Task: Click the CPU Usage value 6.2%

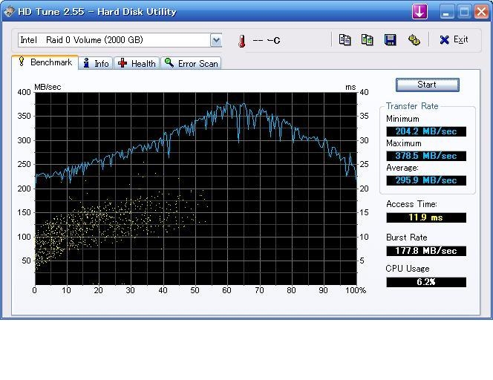Action: (x=426, y=282)
